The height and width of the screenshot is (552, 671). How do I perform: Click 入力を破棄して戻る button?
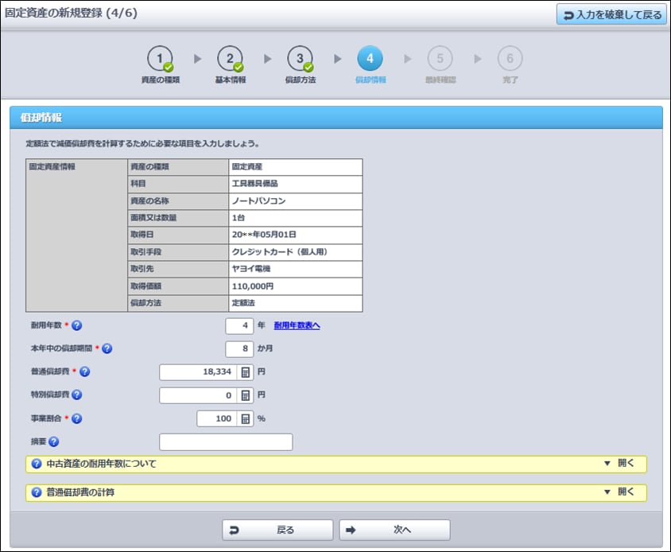click(611, 14)
